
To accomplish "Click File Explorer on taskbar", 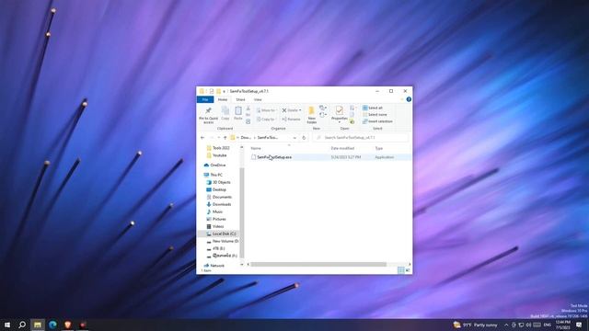I will click(x=38, y=325).
